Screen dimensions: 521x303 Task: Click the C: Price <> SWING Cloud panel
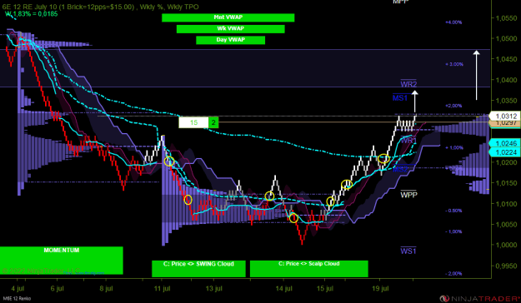click(198, 269)
